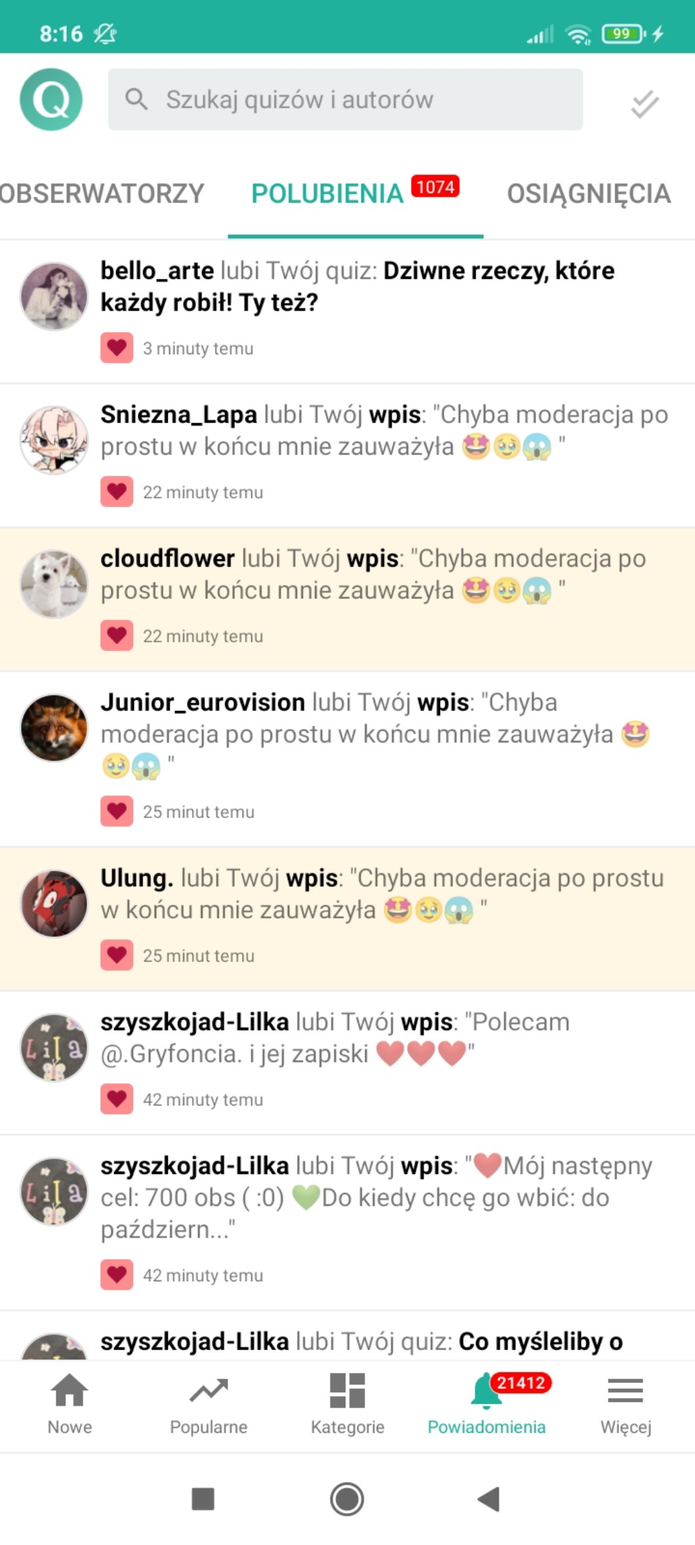Tap the double-checkmark mark-all-read icon
This screenshot has width=695, height=1545.
pos(645,104)
